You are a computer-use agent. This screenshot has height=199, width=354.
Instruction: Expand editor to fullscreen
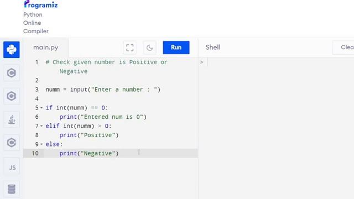[x=129, y=48]
